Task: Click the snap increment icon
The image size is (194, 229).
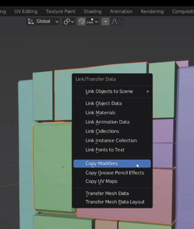Action: tap(90, 21)
